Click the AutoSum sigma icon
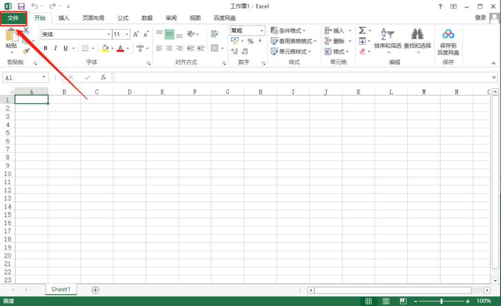The height and width of the screenshot is (306, 501). [362, 31]
